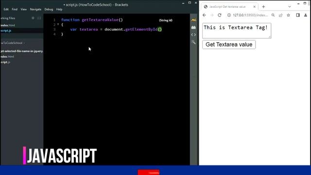Open zoom magnifier icon in address bar

[x=273, y=15]
